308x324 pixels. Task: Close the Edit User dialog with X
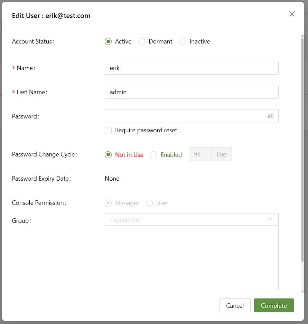pos(292,14)
